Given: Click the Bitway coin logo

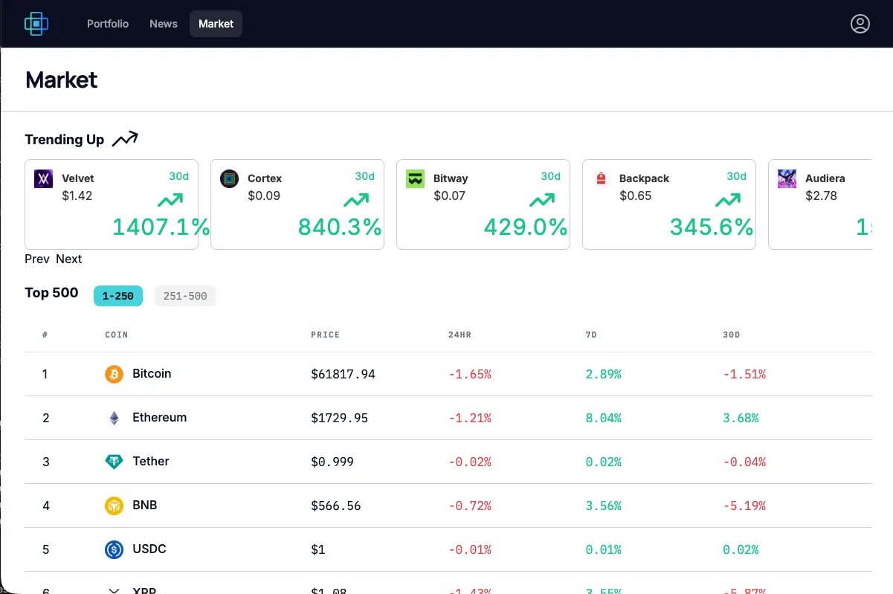Looking at the screenshot, I should pyautogui.click(x=415, y=178).
